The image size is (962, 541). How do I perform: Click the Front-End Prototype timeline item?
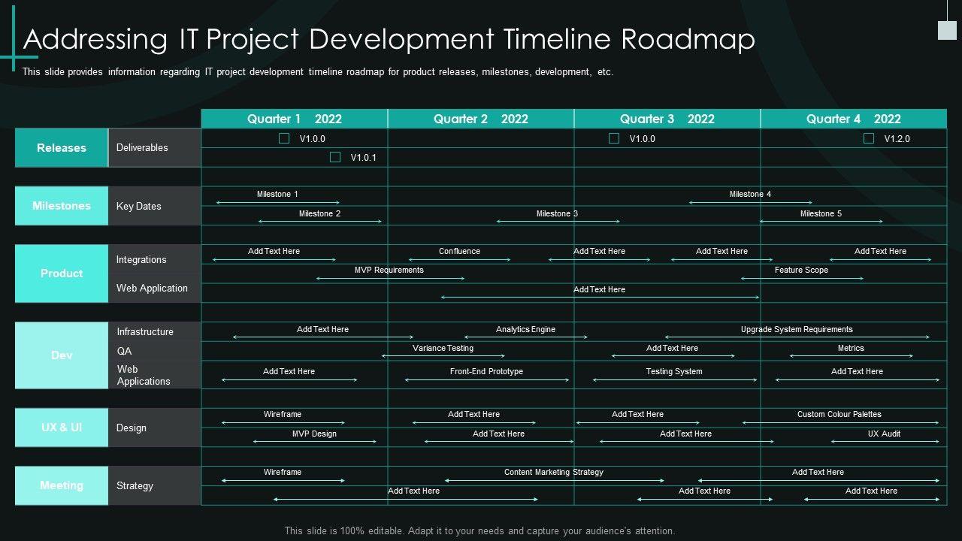(486, 372)
